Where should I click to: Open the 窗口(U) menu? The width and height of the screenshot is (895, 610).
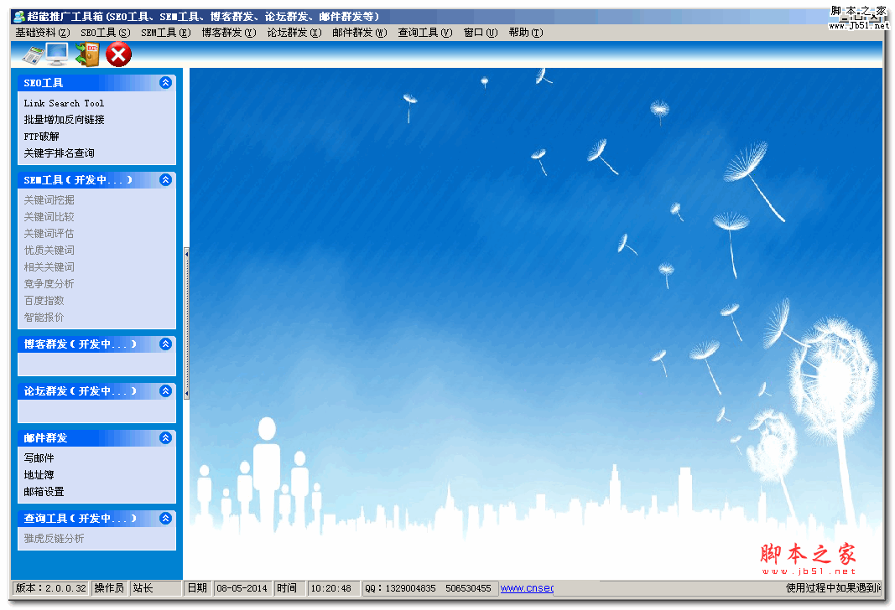(x=481, y=33)
